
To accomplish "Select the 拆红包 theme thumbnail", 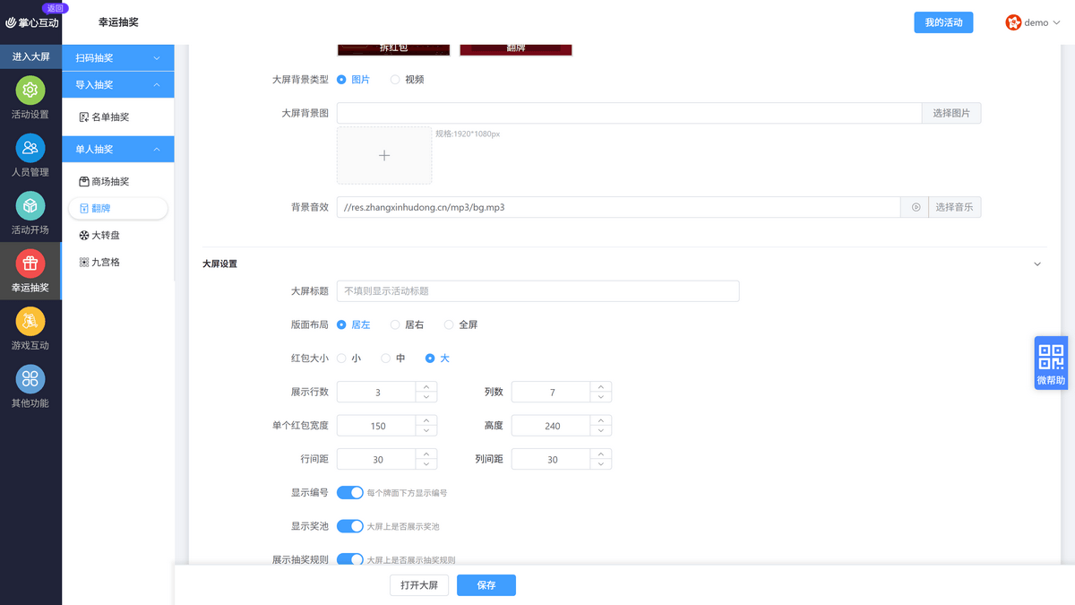I will click(x=394, y=49).
